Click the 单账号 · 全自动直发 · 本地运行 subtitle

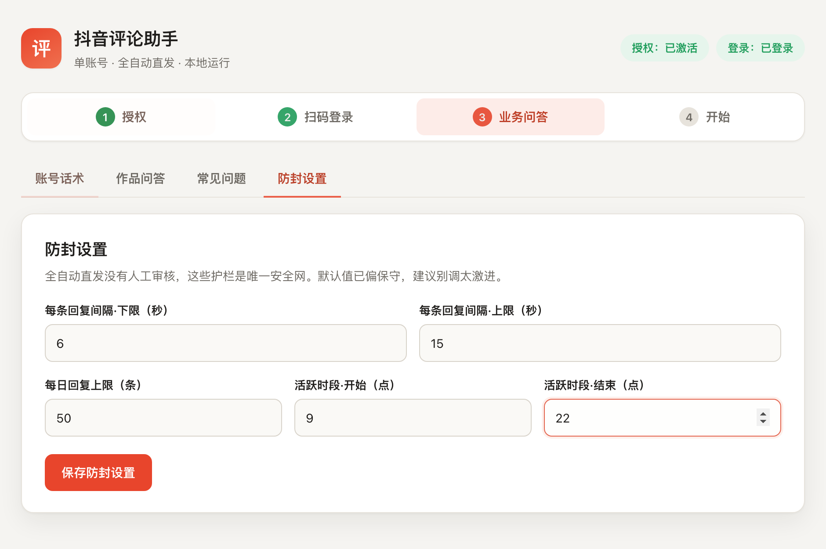coord(152,63)
